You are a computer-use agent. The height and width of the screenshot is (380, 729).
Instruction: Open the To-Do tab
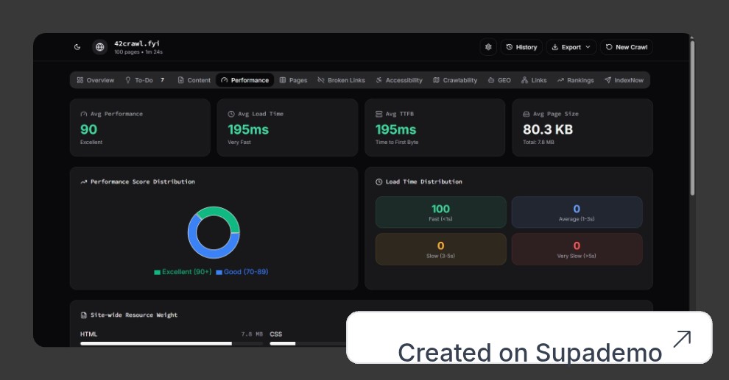coord(144,80)
